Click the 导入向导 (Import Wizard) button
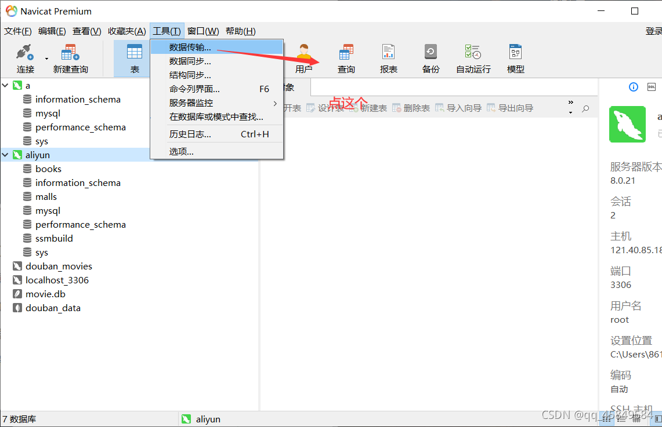The image size is (662, 427). [x=458, y=108]
